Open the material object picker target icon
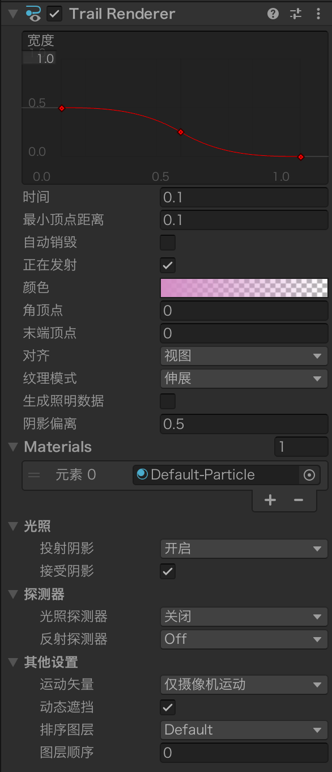The width and height of the screenshot is (332, 772). pyautogui.click(x=309, y=475)
